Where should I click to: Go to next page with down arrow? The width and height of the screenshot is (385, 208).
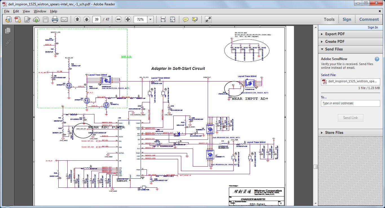click(x=87, y=19)
